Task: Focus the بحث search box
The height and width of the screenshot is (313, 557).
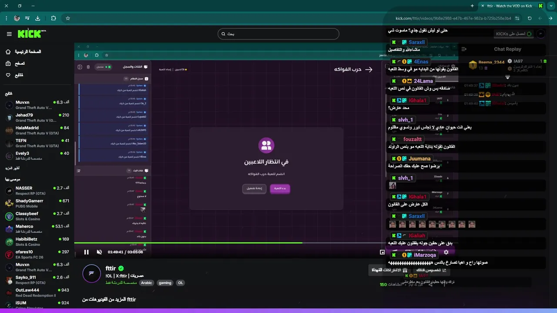Action: coord(278,34)
